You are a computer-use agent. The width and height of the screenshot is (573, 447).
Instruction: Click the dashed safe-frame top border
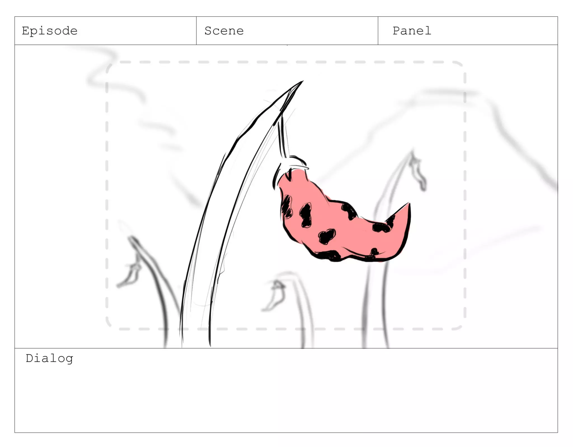coord(285,62)
